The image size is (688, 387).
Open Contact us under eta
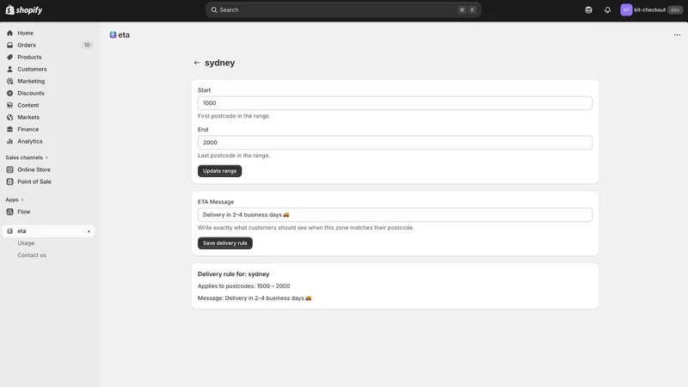pyautogui.click(x=32, y=255)
